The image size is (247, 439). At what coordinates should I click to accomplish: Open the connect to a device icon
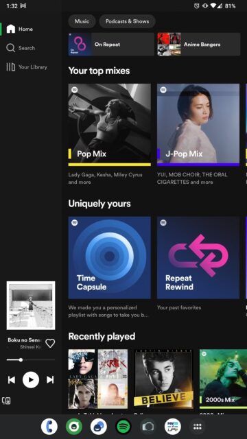tap(6, 401)
